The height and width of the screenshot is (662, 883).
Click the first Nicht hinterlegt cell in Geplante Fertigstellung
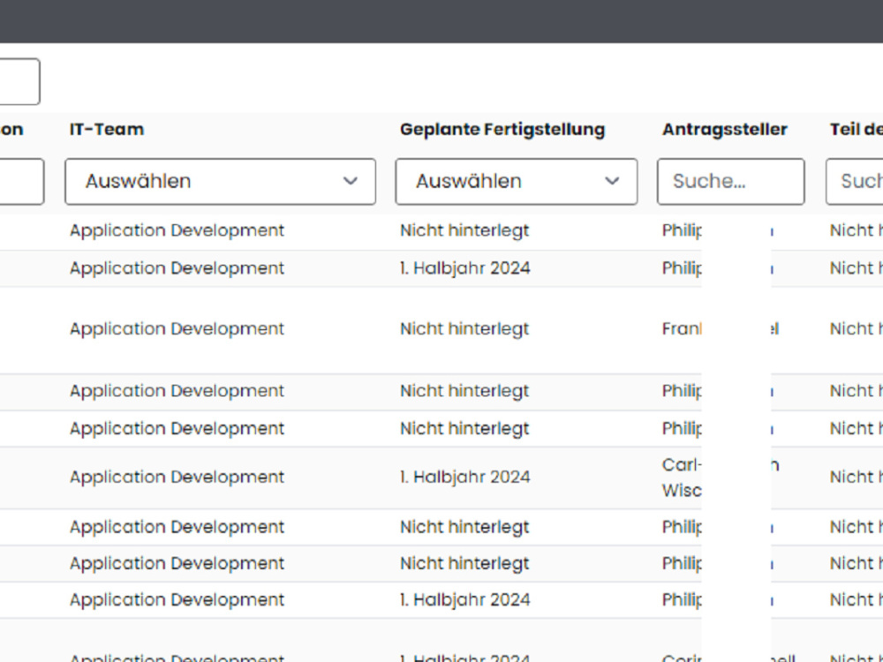[x=464, y=230]
